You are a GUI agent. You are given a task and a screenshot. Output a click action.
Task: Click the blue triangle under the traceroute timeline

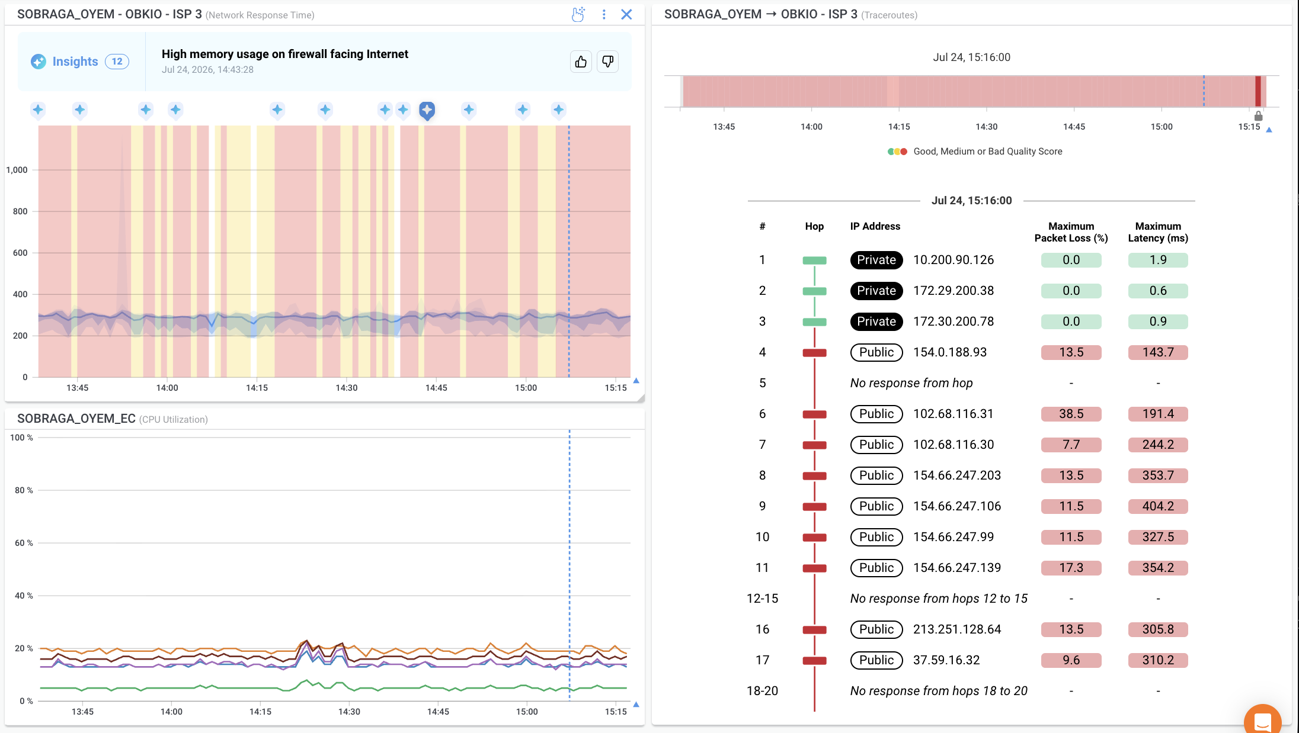1269,130
